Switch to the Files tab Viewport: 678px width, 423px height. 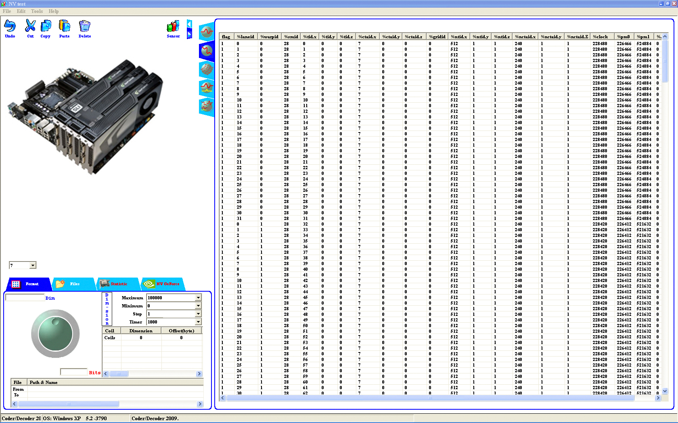pyautogui.click(x=74, y=284)
